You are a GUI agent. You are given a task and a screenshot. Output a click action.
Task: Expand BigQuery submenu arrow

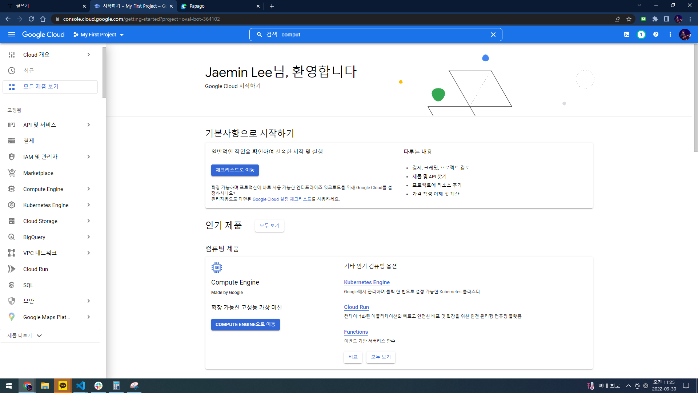(89, 237)
